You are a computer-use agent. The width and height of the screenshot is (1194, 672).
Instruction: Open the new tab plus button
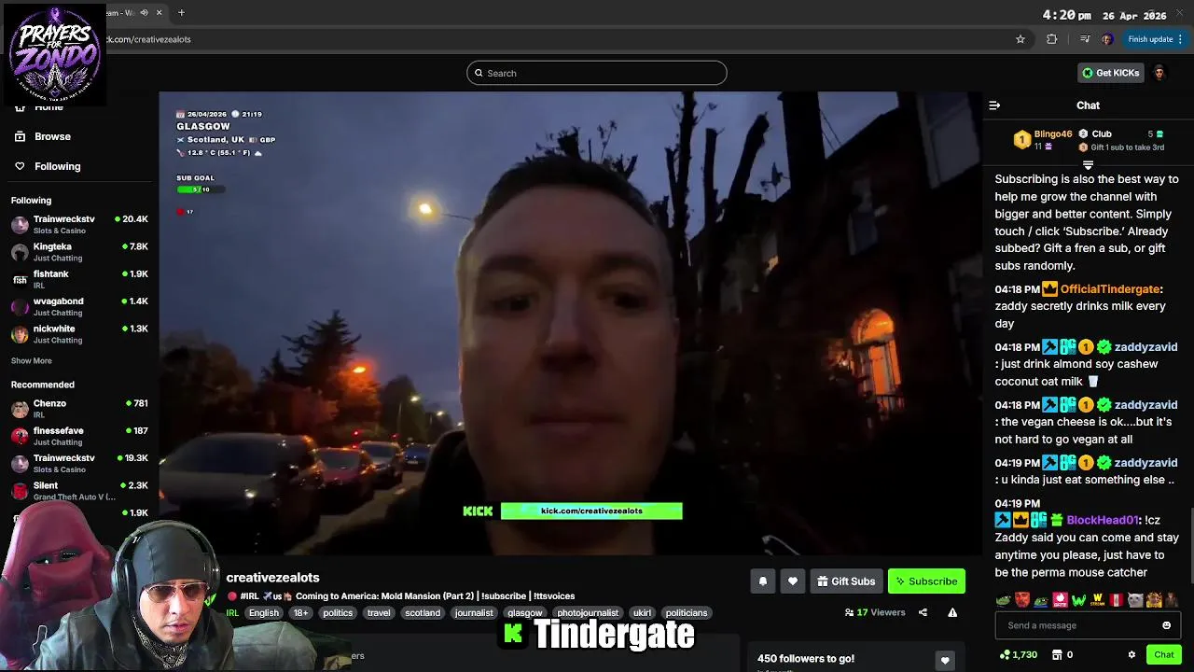(181, 12)
